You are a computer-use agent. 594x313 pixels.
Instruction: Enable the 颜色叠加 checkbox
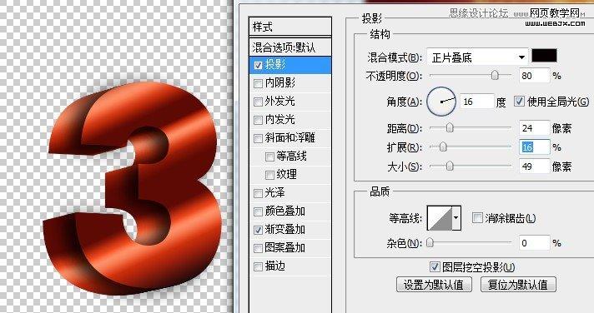258,211
